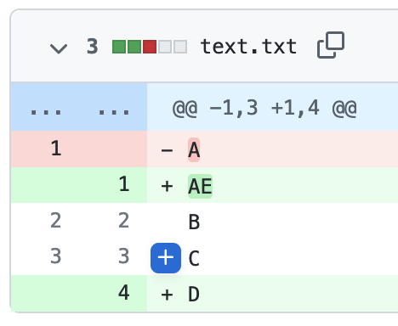Screen dimensions: 398x326
Task: Click the deleted line content A
Action: [194, 149]
